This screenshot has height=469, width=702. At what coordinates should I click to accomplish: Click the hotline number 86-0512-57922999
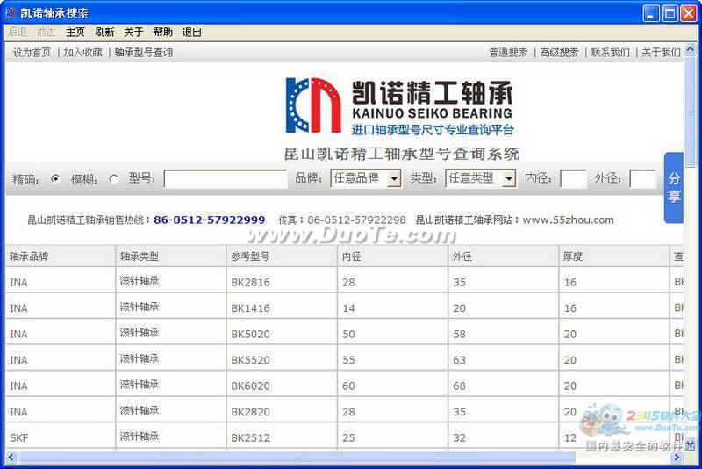(210, 220)
